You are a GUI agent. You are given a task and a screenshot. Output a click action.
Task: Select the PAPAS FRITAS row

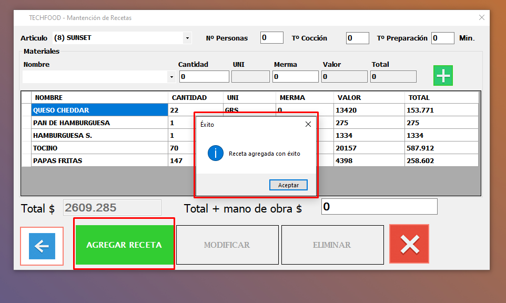99,161
